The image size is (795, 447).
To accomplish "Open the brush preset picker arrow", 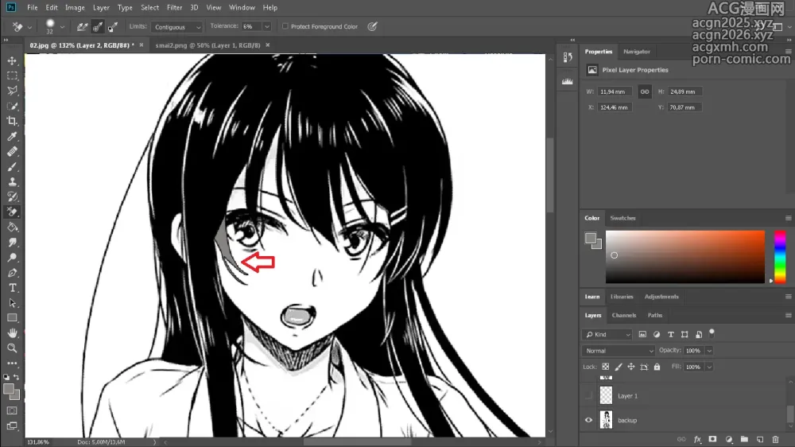I will [x=62, y=27].
